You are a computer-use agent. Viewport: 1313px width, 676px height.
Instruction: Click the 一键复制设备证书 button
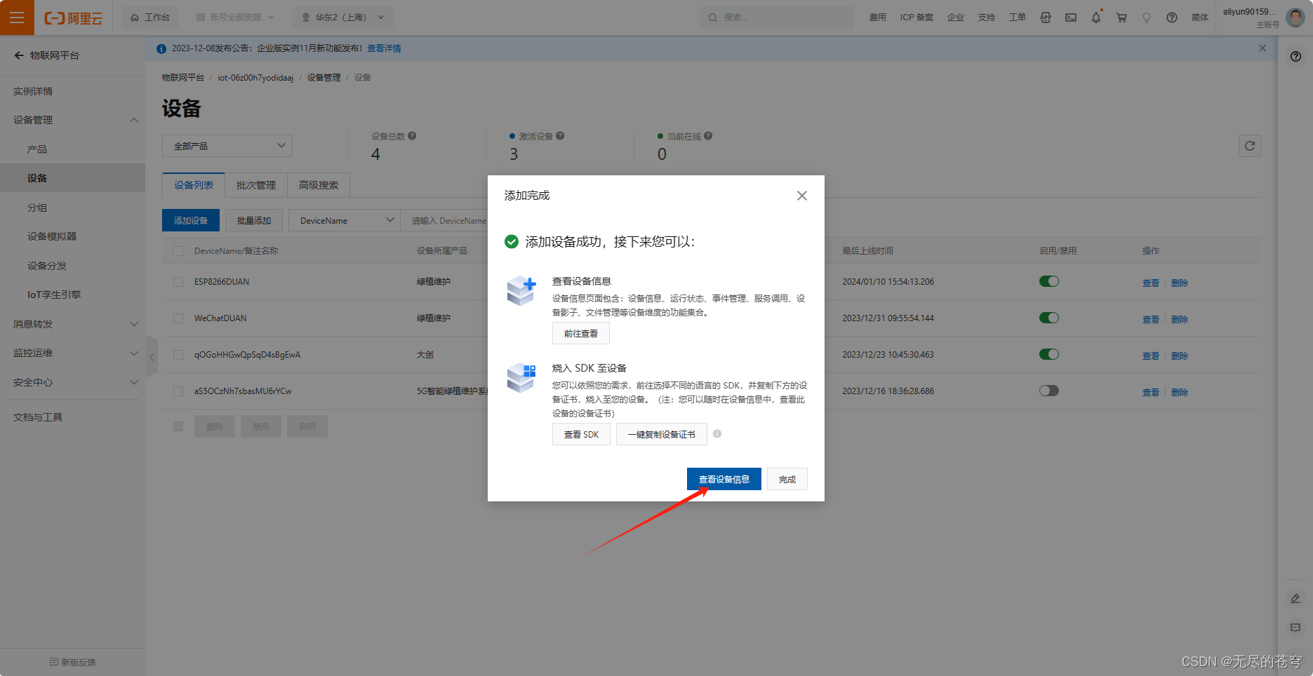(x=662, y=434)
